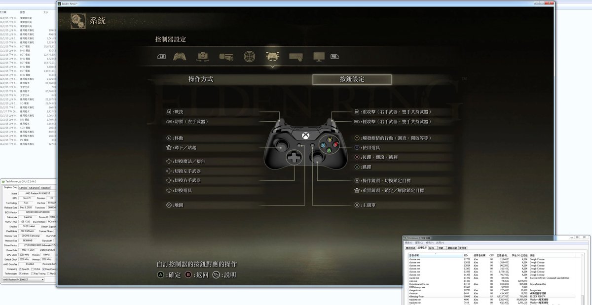Click the LB previous-tab icon
Image resolution: width=592 pixels, height=305 pixels.
(162, 57)
